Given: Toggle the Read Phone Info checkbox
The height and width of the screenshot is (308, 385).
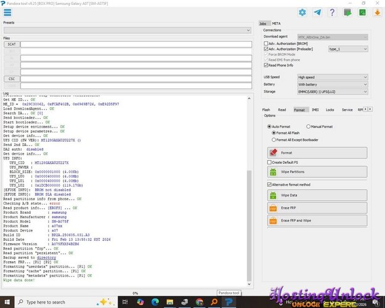Looking at the screenshot, I should pos(266,65).
